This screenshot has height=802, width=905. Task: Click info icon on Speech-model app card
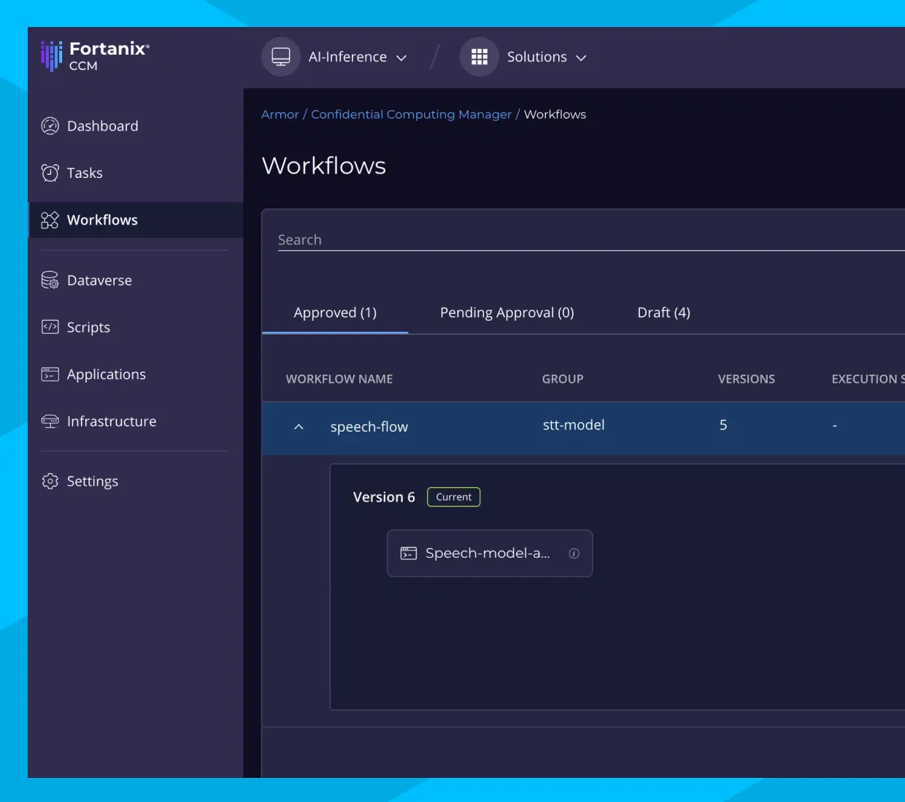coord(574,553)
